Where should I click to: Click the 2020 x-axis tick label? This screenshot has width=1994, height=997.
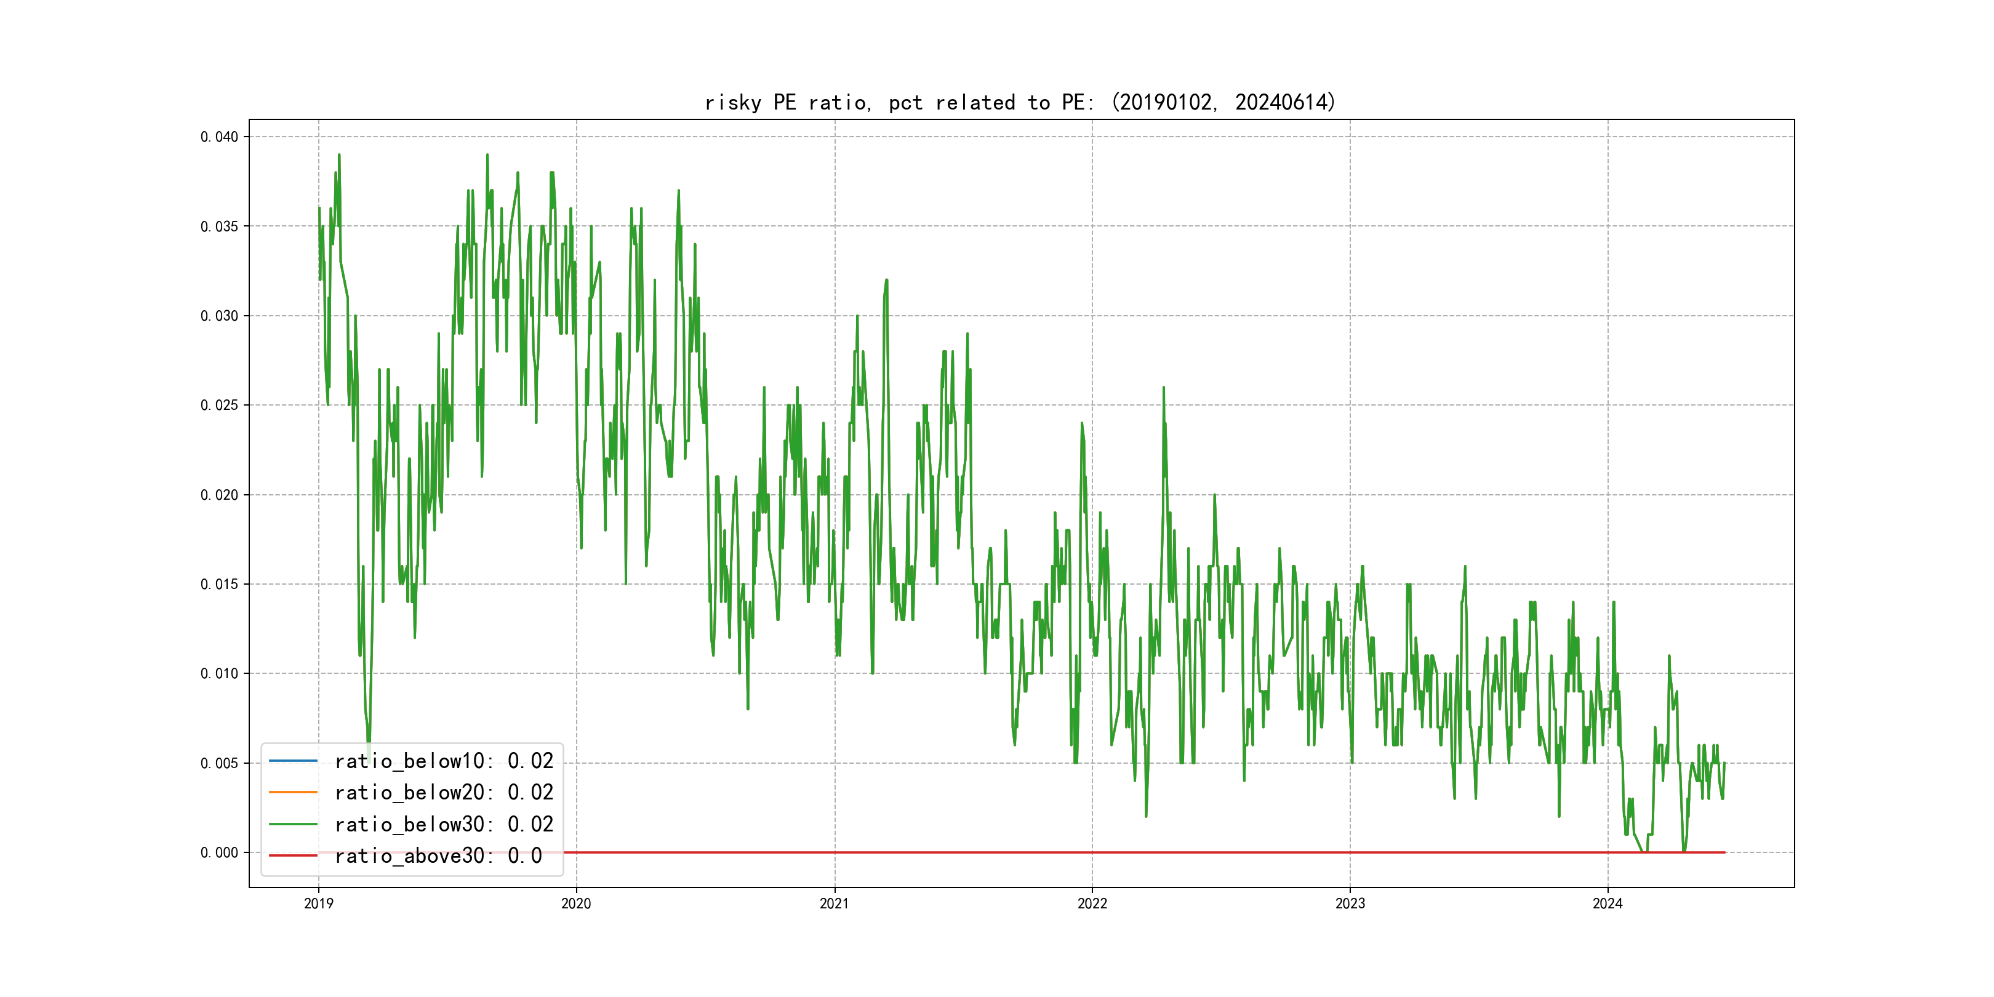pos(576,903)
